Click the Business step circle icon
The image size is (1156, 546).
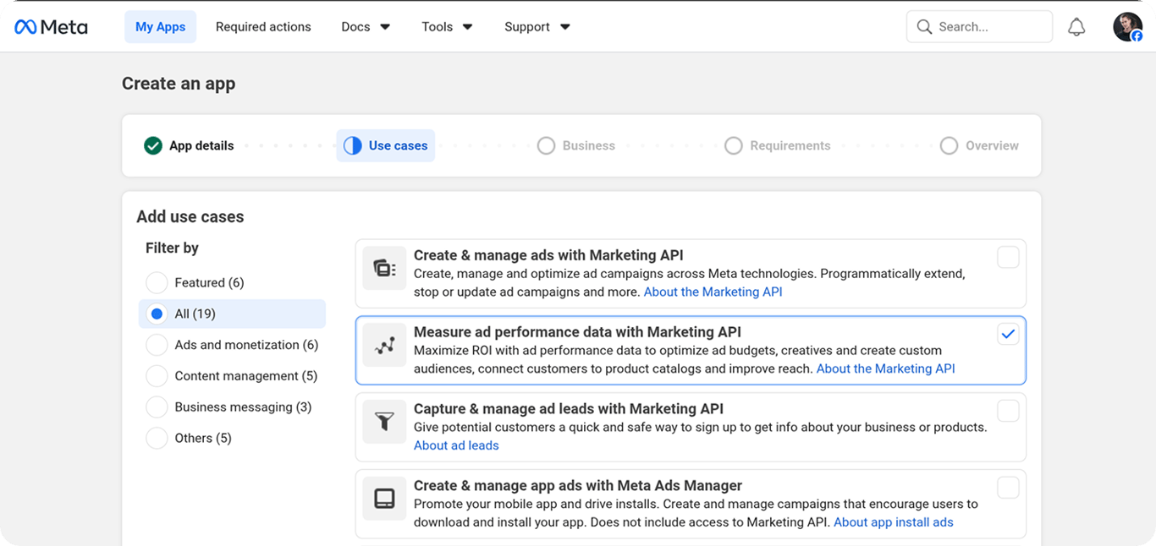click(547, 145)
